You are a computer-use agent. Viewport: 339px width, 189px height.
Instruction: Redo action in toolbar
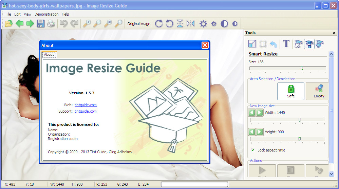pos(74,23)
